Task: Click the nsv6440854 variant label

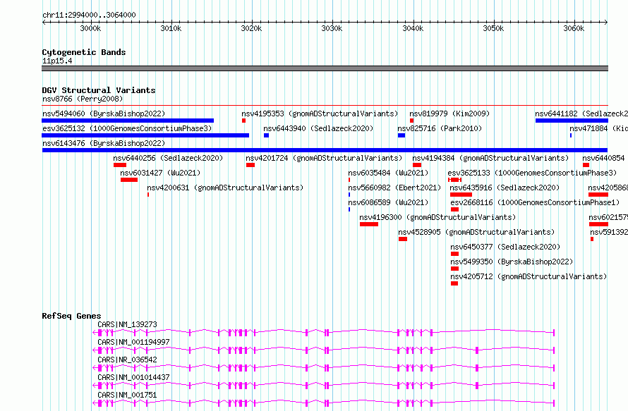Action: (603, 158)
